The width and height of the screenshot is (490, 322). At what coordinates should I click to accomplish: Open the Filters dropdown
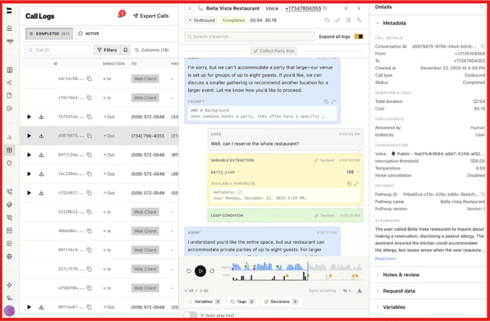(107, 50)
